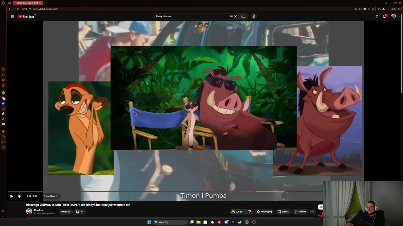The width and height of the screenshot is (403, 226).
Task: Submit search with magnifier button
Action: [x=243, y=16]
